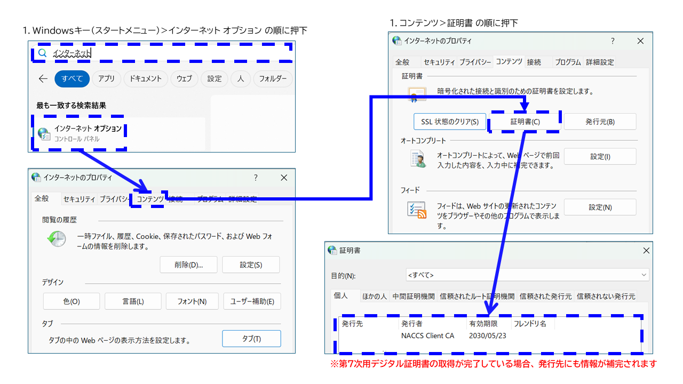Click the help question mark in the right-hand properties dialog
Viewport: 683px width, 384px height.
pyautogui.click(x=613, y=41)
